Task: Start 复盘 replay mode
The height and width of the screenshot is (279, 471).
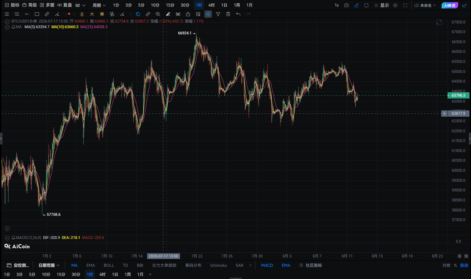Action: 64,5
